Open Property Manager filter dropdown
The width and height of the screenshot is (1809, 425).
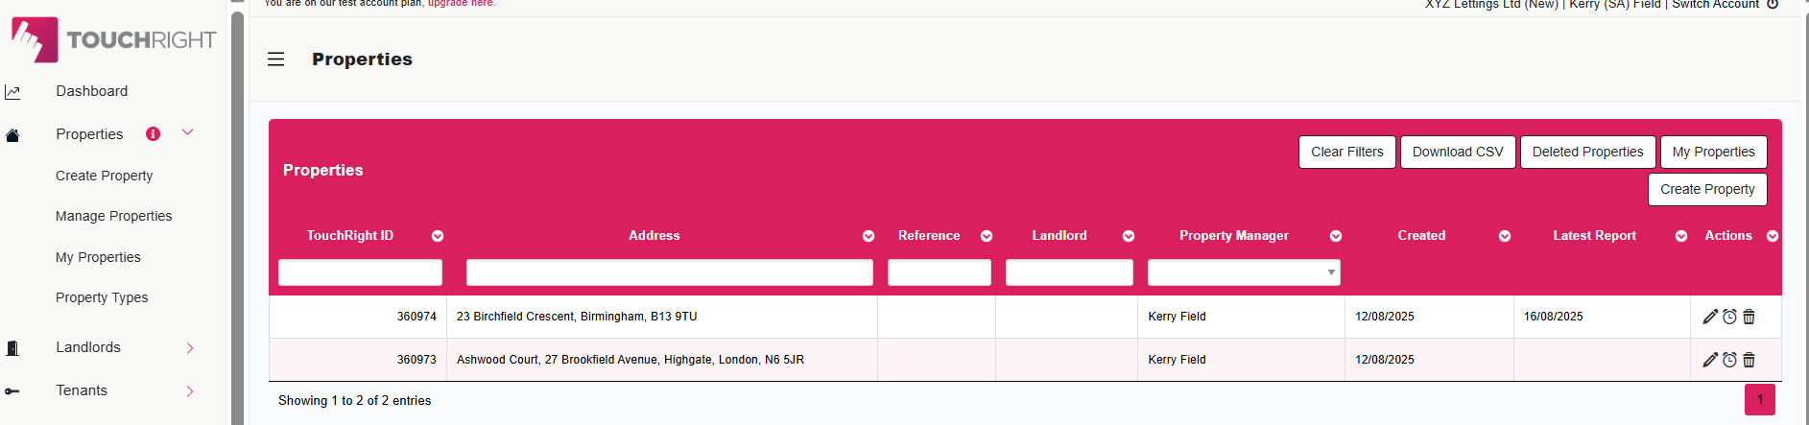click(1244, 272)
